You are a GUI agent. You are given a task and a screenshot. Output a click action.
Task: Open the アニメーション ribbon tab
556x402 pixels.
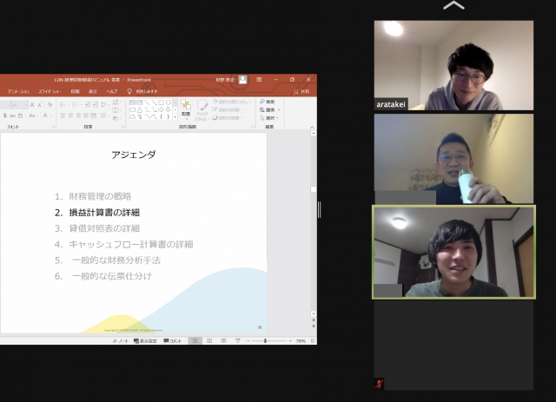pos(19,91)
